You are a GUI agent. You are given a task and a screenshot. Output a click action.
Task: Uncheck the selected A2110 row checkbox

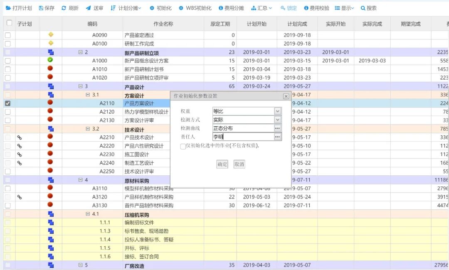(x=7, y=103)
